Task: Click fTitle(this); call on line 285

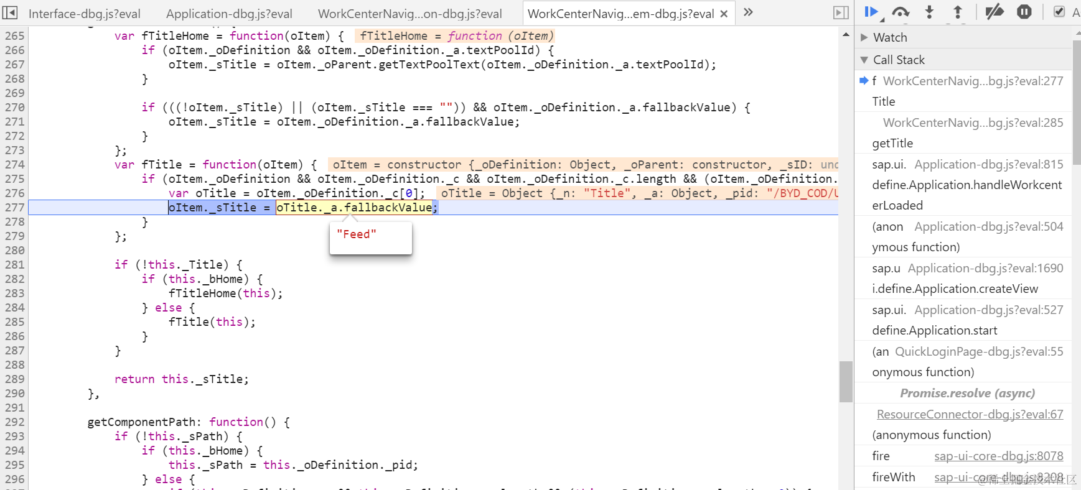Action: [212, 321]
